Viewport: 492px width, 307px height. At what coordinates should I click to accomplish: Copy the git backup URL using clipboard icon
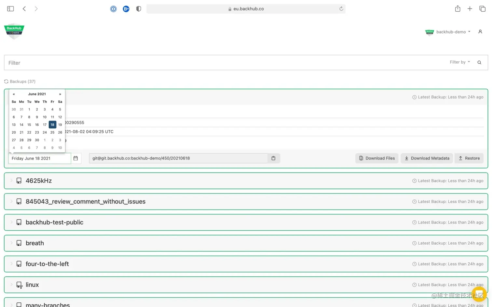point(273,158)
